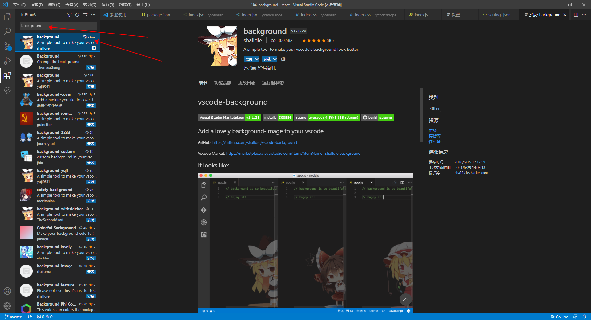This screenshot has height=320, width=591.
Task: Open the 更改日志 extension detail tab
Action: pos(247,83)
